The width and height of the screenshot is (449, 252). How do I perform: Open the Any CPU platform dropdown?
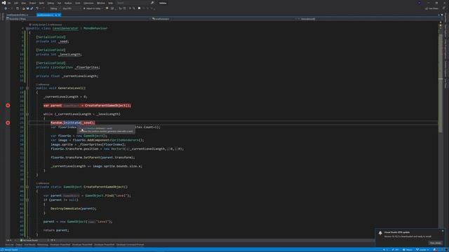click(72, 8)
